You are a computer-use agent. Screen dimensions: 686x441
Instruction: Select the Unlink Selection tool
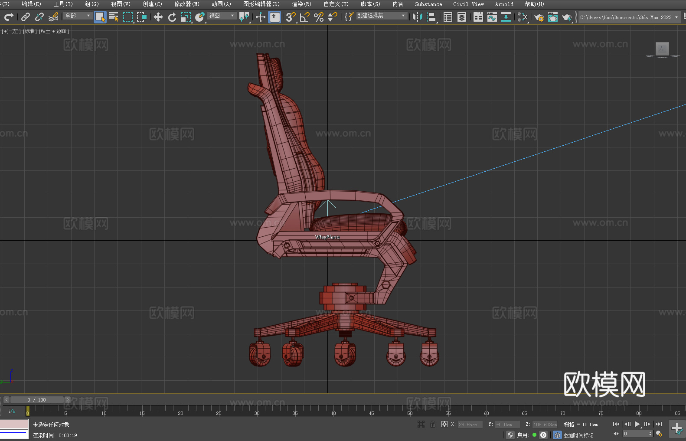[39, 17]
